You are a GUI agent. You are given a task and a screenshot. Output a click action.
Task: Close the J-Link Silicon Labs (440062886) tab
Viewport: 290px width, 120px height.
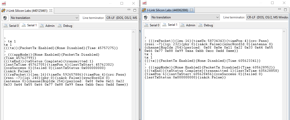(x=191, y=10)
